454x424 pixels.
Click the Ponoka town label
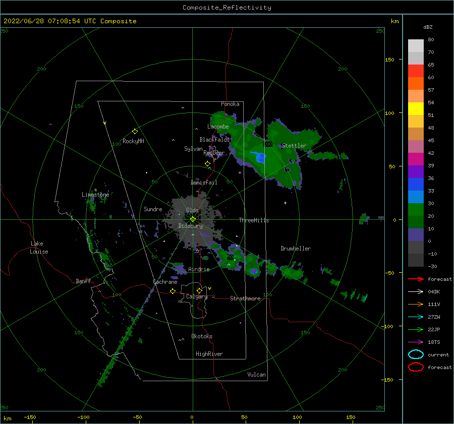(230, 104)
